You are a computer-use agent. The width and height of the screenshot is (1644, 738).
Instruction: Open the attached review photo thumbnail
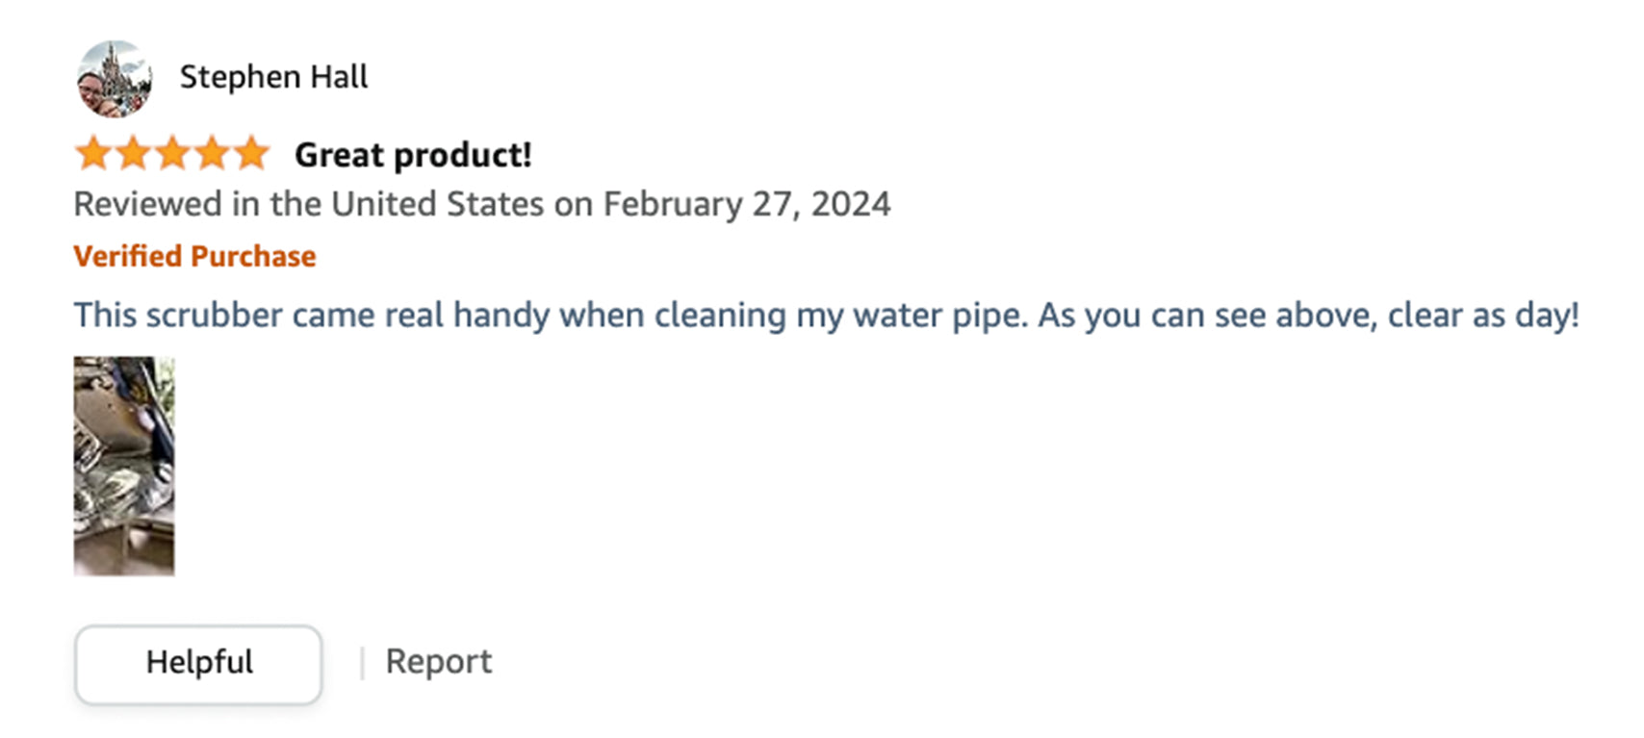124,466
